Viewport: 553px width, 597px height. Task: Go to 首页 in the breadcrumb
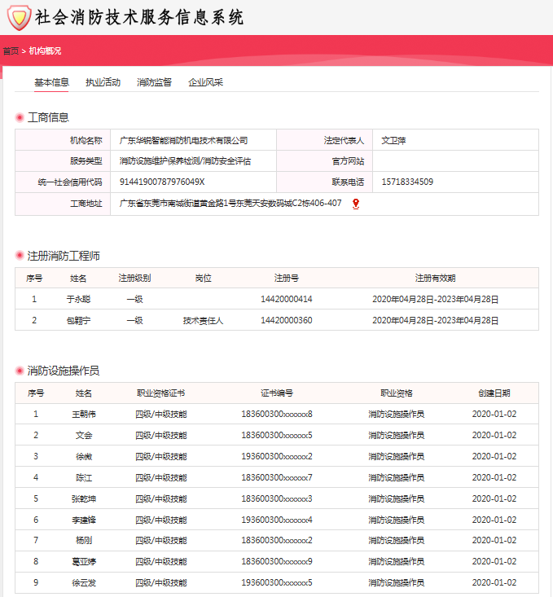coord(11,50)
